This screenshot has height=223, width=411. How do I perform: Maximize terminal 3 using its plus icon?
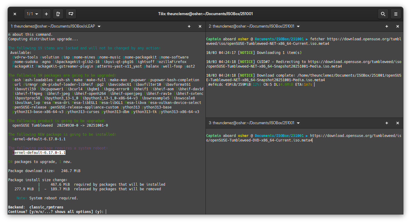387,123
